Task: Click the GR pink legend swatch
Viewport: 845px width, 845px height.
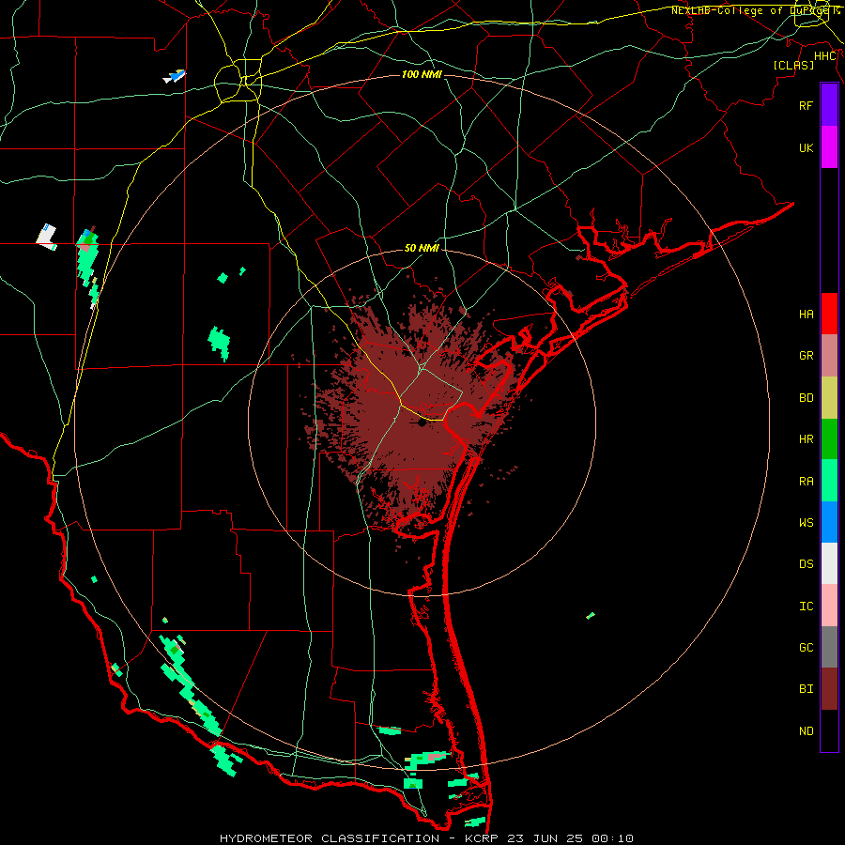Action: pyautogui.click(x=829, y=356)
